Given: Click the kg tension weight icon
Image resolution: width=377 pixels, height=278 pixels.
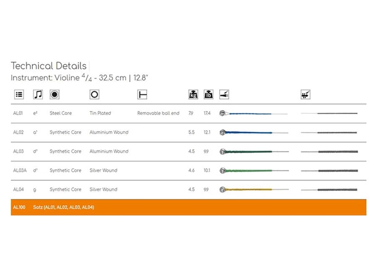Looking at the screenshot, I should 193,94.
